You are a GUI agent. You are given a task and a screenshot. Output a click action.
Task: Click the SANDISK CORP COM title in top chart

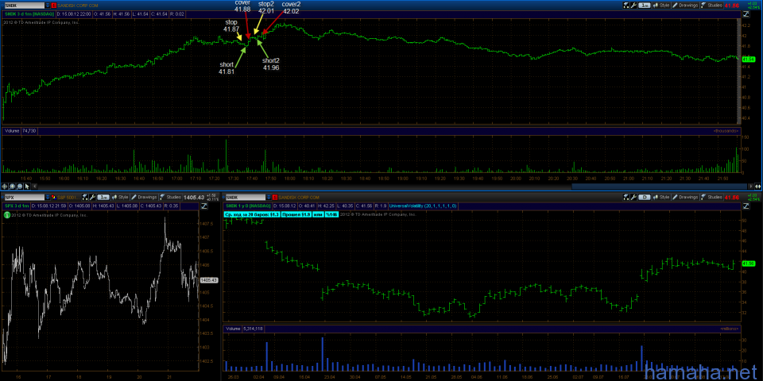[76, 6]
